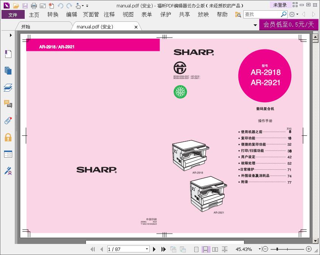Open the 视图 ribbon tab
320x255 pixels.
click(x=128, y=15)
